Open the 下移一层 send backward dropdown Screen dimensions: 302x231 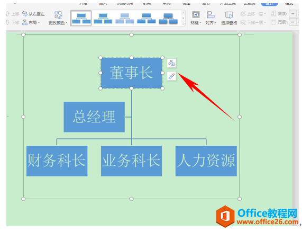pos(253,22)
